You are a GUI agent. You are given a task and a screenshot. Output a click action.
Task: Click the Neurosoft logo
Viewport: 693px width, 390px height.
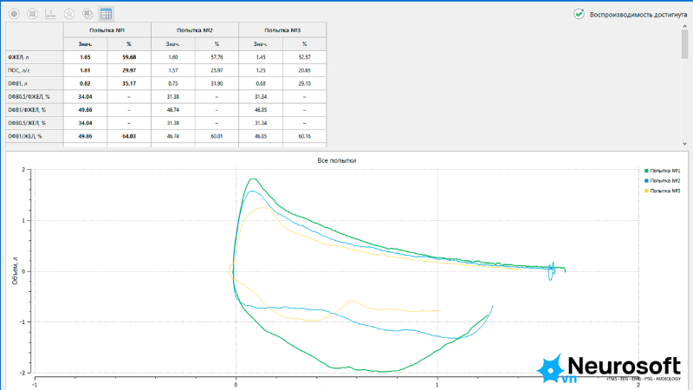click(609, 368)
